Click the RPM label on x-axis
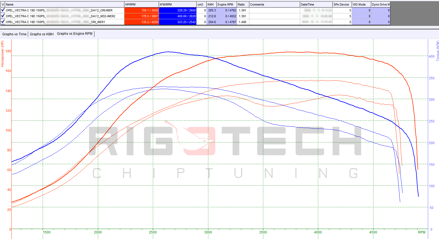Image resolution: width=439 pixels, height=239 pixels. 422,232
